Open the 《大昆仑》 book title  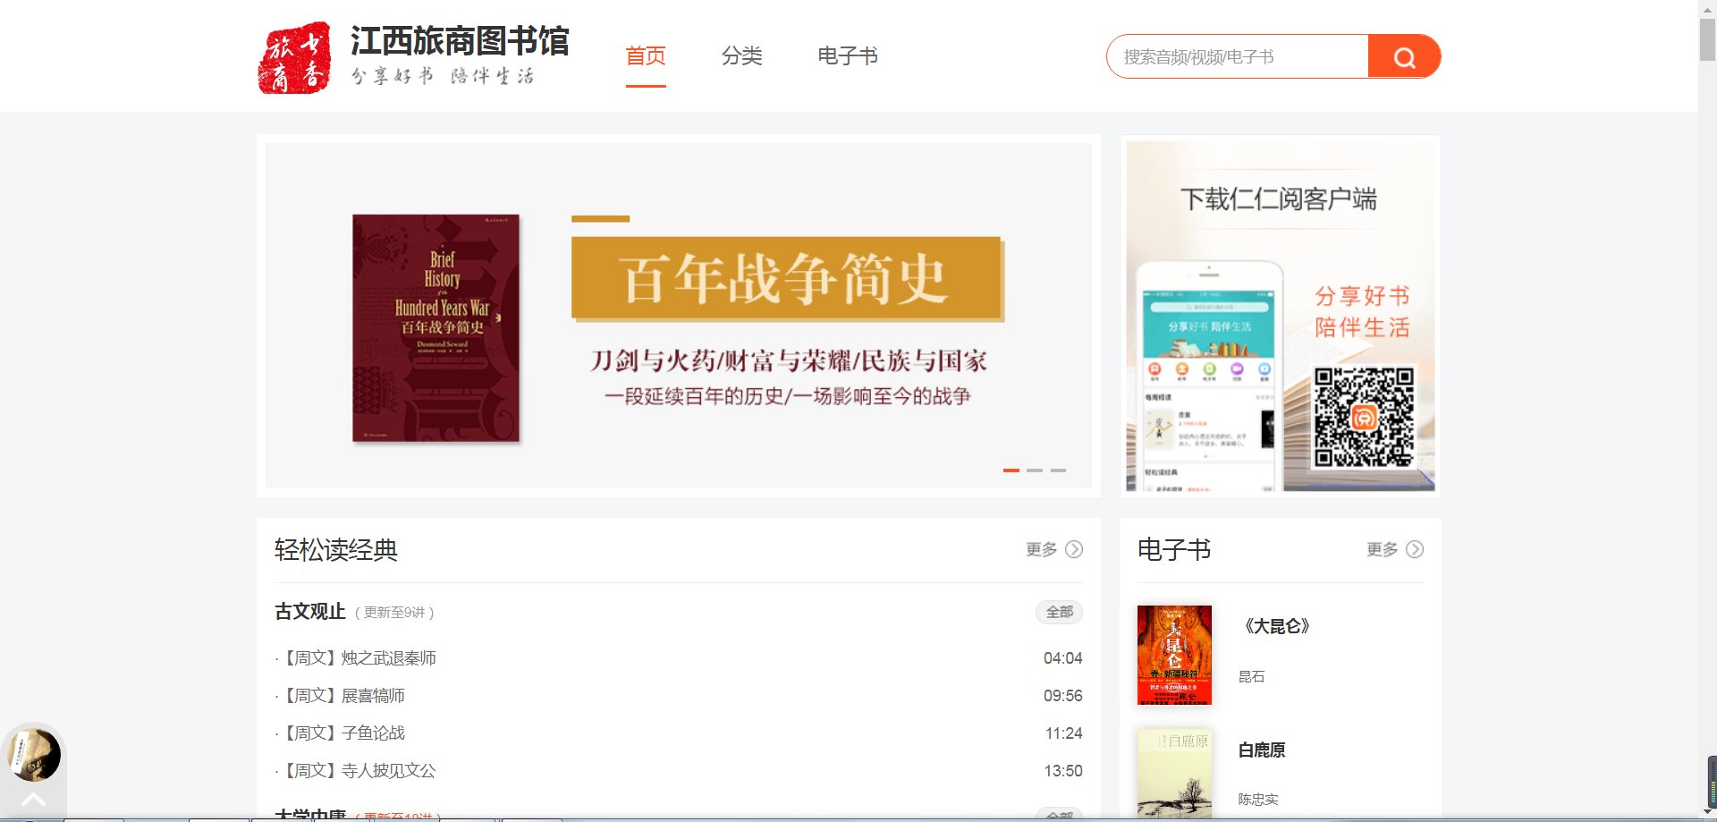tap(1277, 626)
